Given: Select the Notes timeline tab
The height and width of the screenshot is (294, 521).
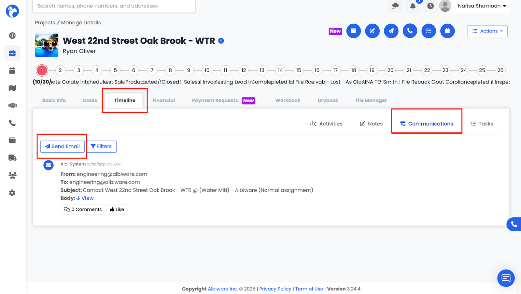Looking at the screenshot, I should 371,124.
